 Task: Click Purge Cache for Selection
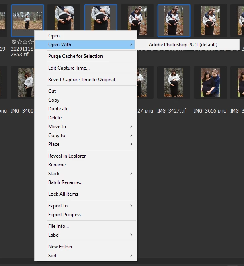point(86,56)
